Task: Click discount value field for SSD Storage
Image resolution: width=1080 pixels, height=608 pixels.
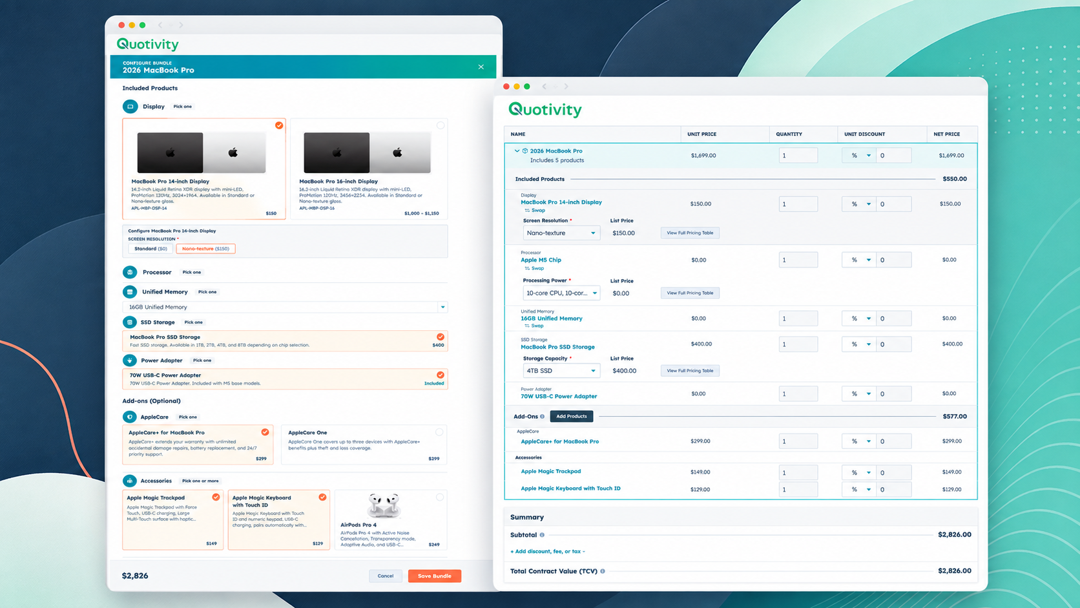Action: click(894, 344)
